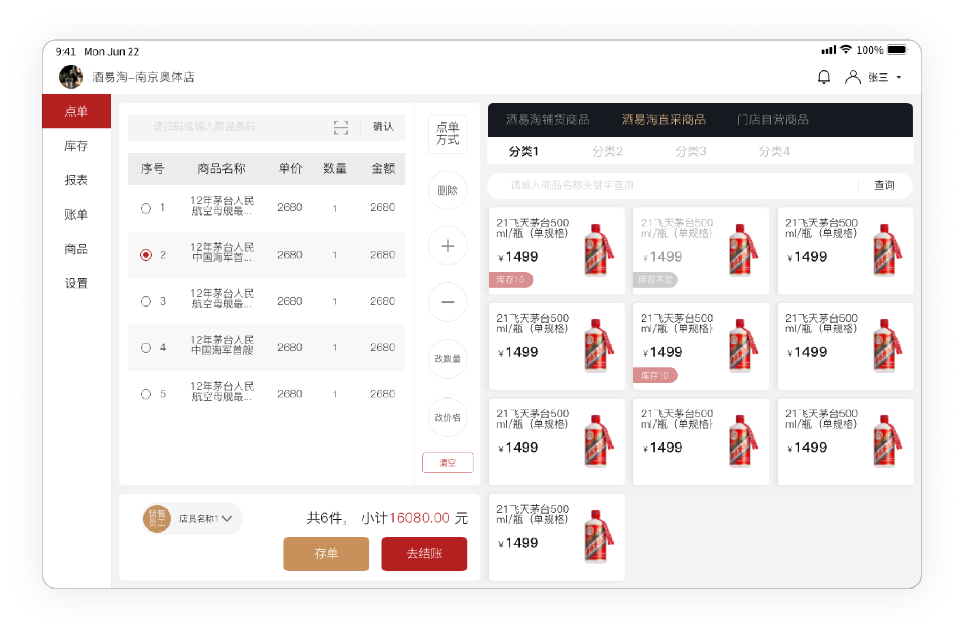964x634 pixels.
Task: Select the 分类2 category tab
Action: click(x=607, y=152)
